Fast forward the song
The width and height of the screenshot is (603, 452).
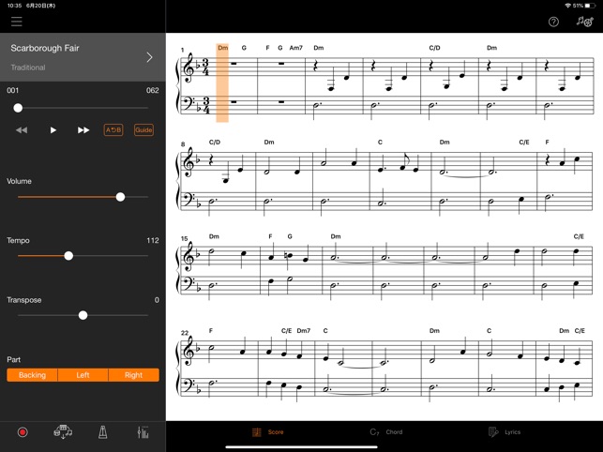tap(83, 130)
